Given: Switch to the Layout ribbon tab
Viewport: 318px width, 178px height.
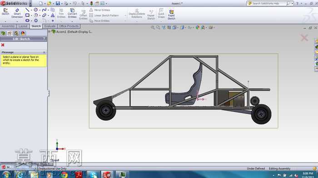Looking at the screenshot, I should click(x=23, y=26).
